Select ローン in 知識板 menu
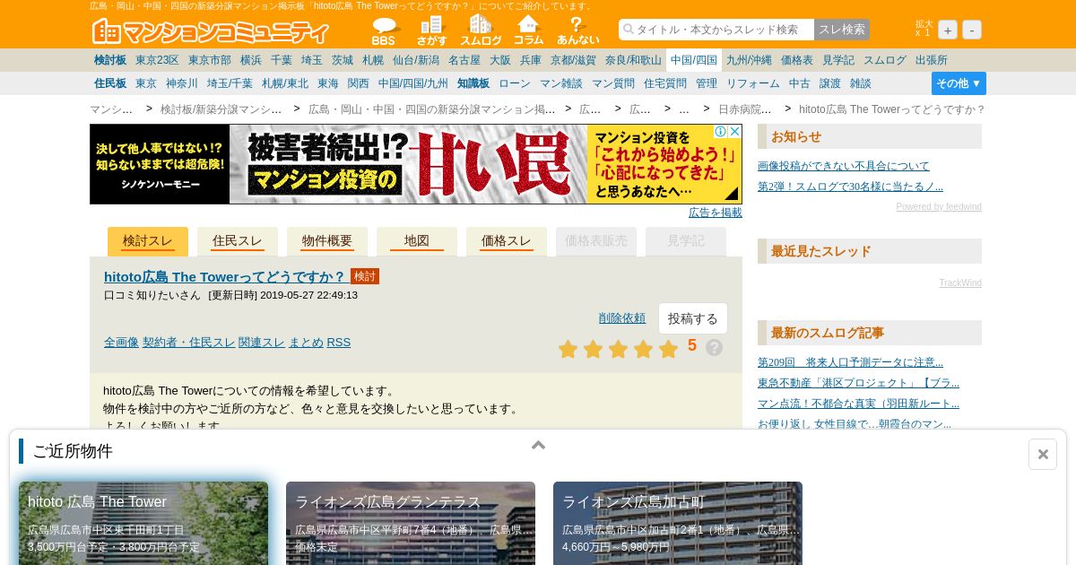1076x565 pixels. [x=515, y=83]
